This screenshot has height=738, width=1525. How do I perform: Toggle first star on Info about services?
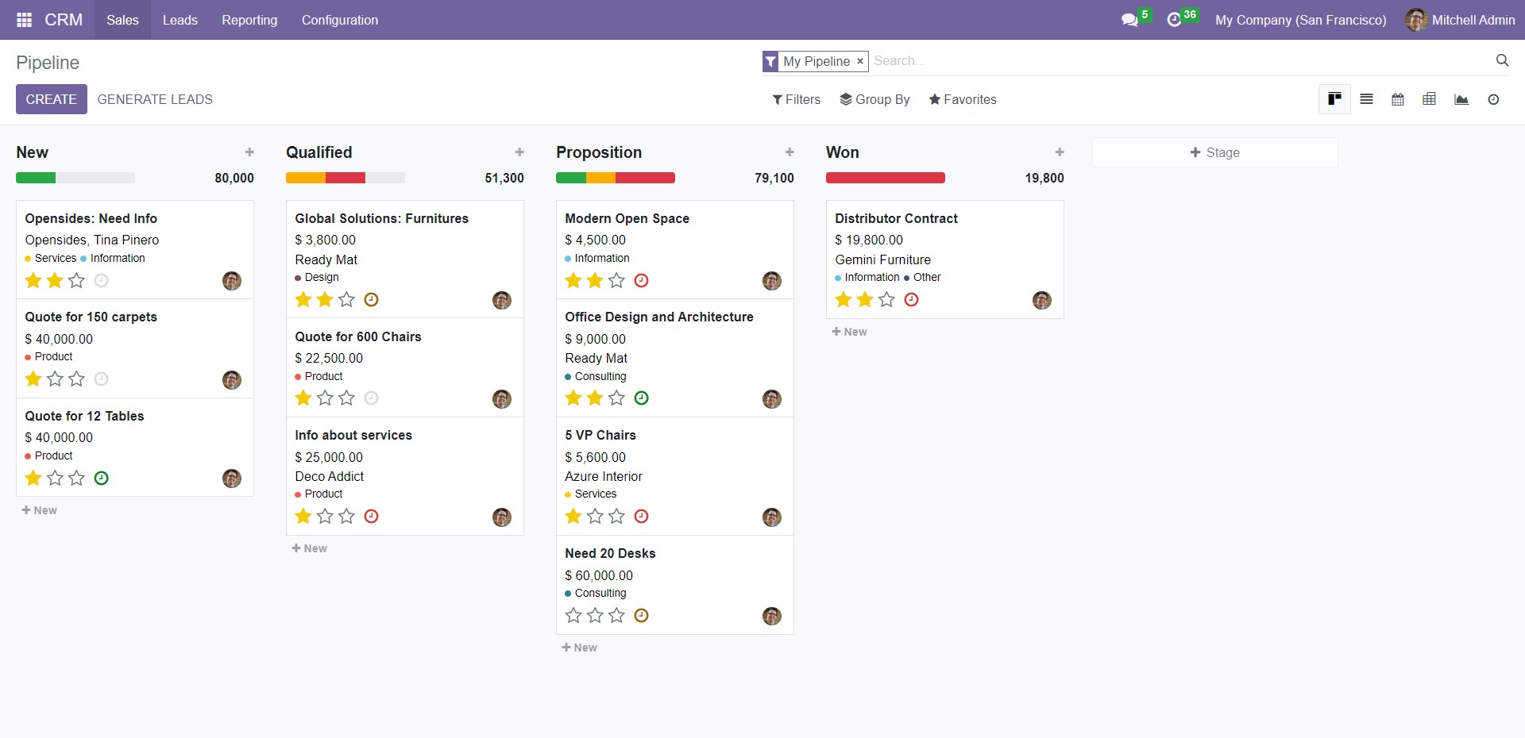tap(303, 516)
